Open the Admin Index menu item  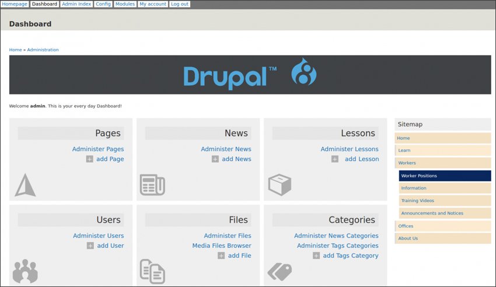tap(76, 4)
